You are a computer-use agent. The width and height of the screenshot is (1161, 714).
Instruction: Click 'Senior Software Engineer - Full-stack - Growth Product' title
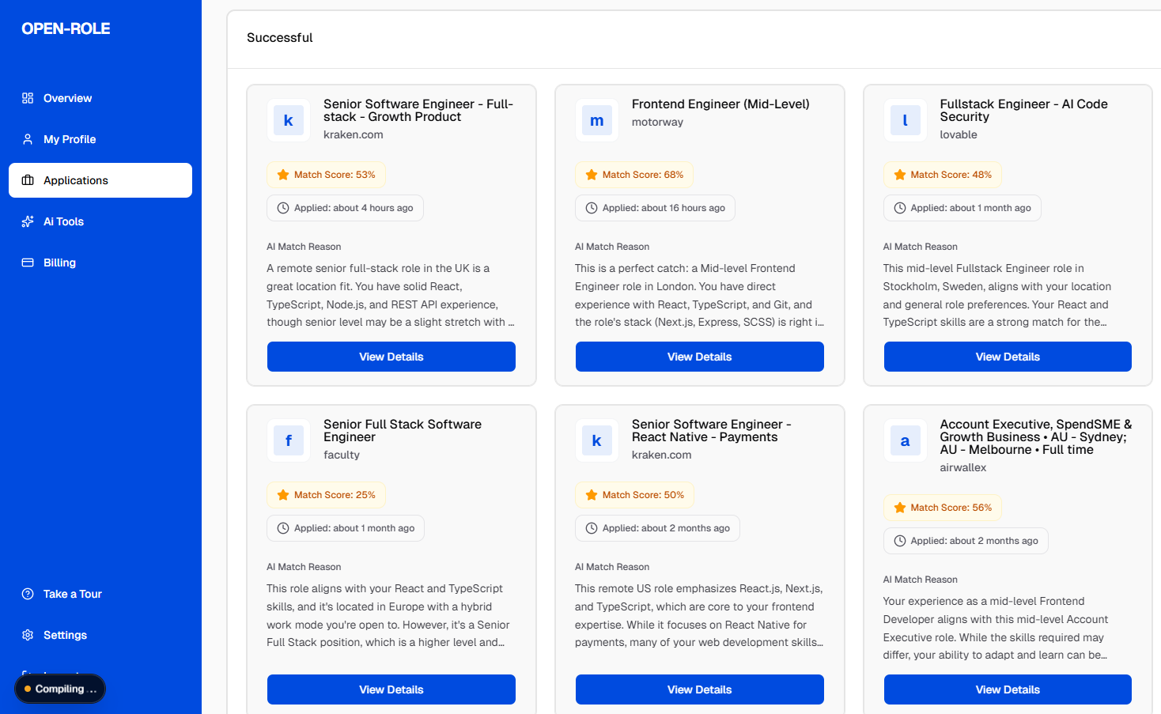(x=418, y=110)
